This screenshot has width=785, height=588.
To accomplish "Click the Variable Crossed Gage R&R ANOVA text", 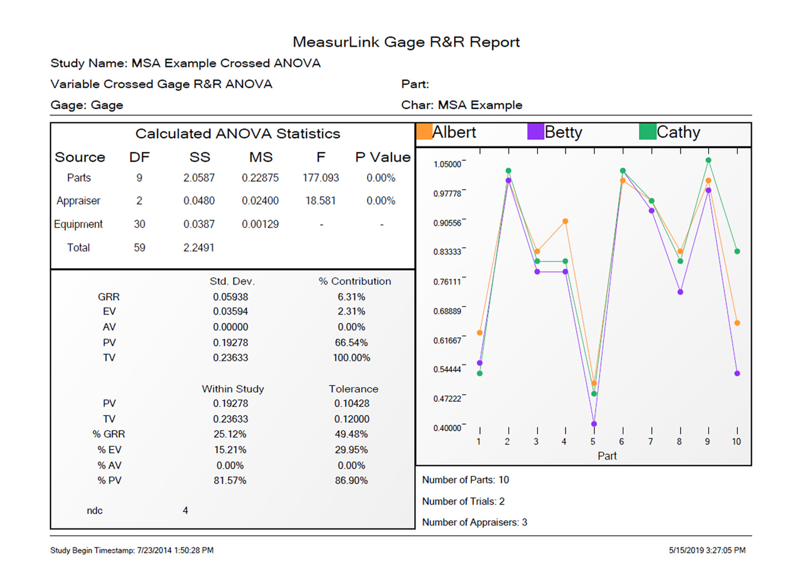I will [161, 84].
